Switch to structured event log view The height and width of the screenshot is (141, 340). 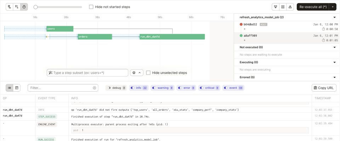coord(9,88)
